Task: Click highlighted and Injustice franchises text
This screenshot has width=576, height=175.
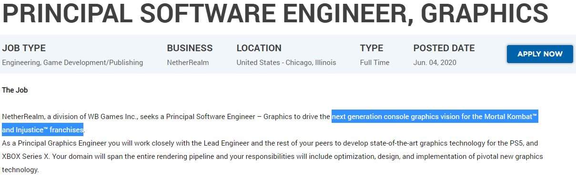Action: [x=43, y=129]
